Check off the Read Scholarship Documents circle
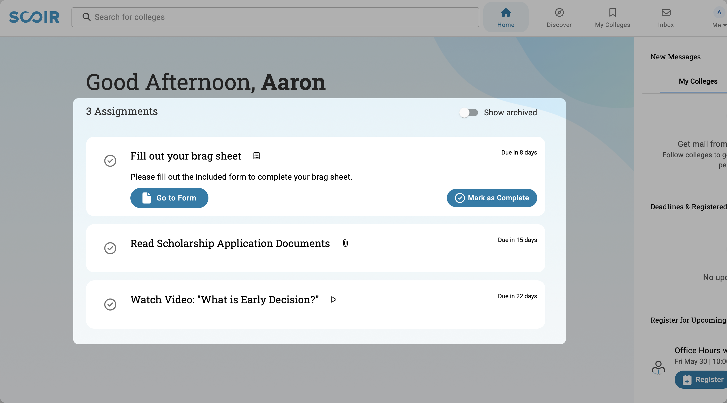 [110, 248]
